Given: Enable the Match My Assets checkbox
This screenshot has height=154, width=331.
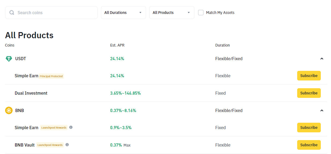Looking at the screenshot, I should pos(201,13).
